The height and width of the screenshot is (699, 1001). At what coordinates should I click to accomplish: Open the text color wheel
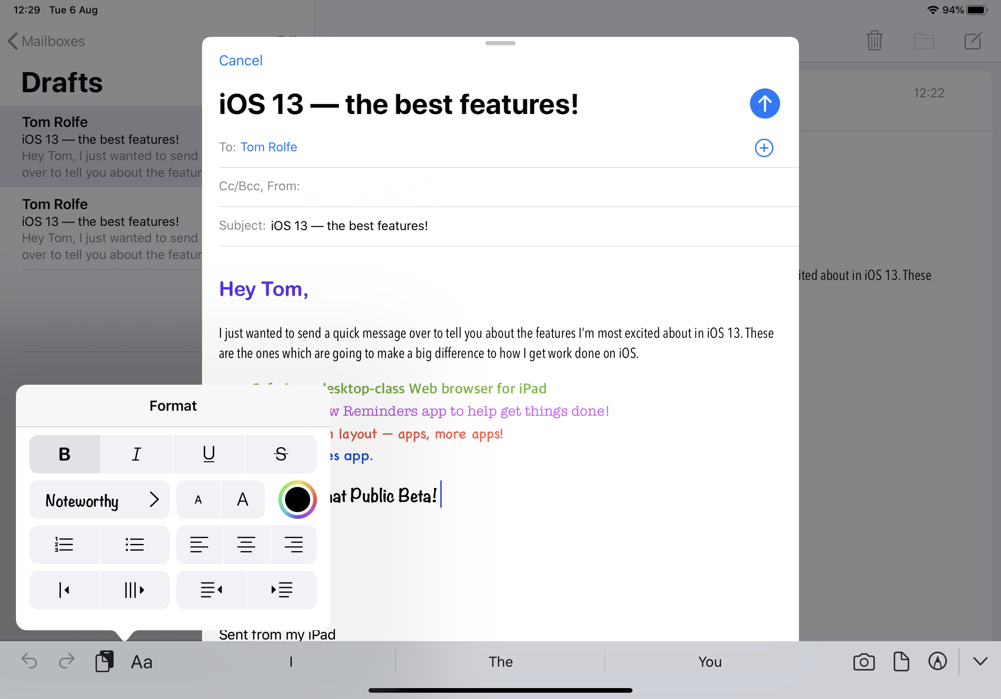[297, 500]
